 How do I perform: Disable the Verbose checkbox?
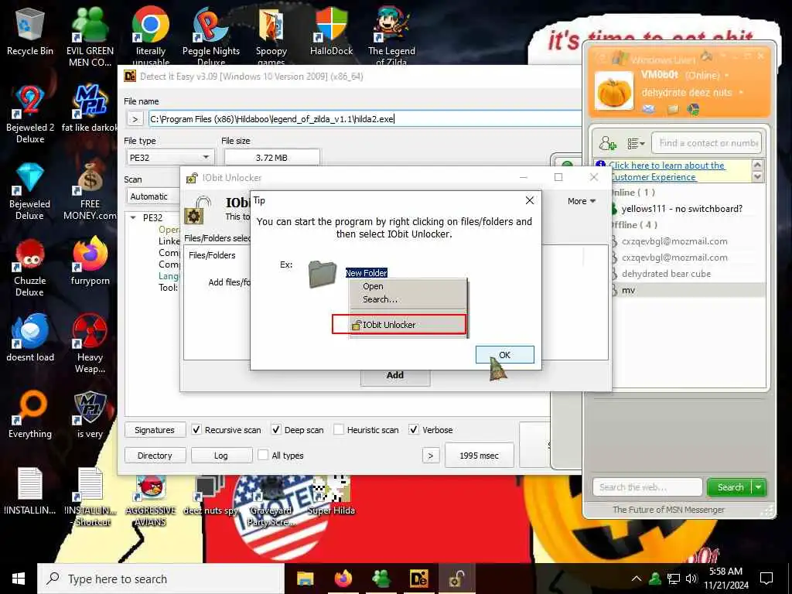coord(414,429)
